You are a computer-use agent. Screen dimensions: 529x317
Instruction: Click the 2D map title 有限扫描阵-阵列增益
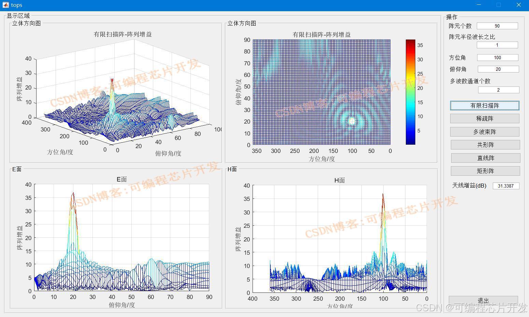point(321,34)
